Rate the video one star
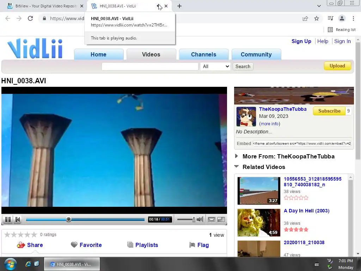The width and height of the screenshot is (361, 271). (7, 235)
